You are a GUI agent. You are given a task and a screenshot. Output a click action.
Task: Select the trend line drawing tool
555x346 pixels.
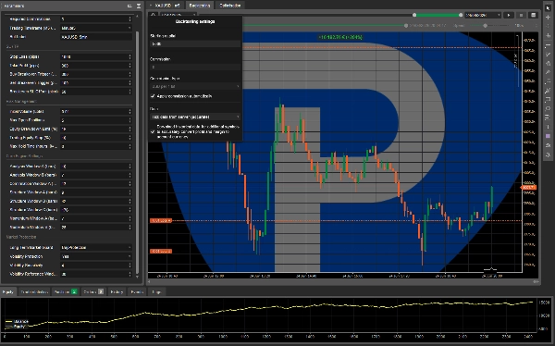click(x=549, y=55)
